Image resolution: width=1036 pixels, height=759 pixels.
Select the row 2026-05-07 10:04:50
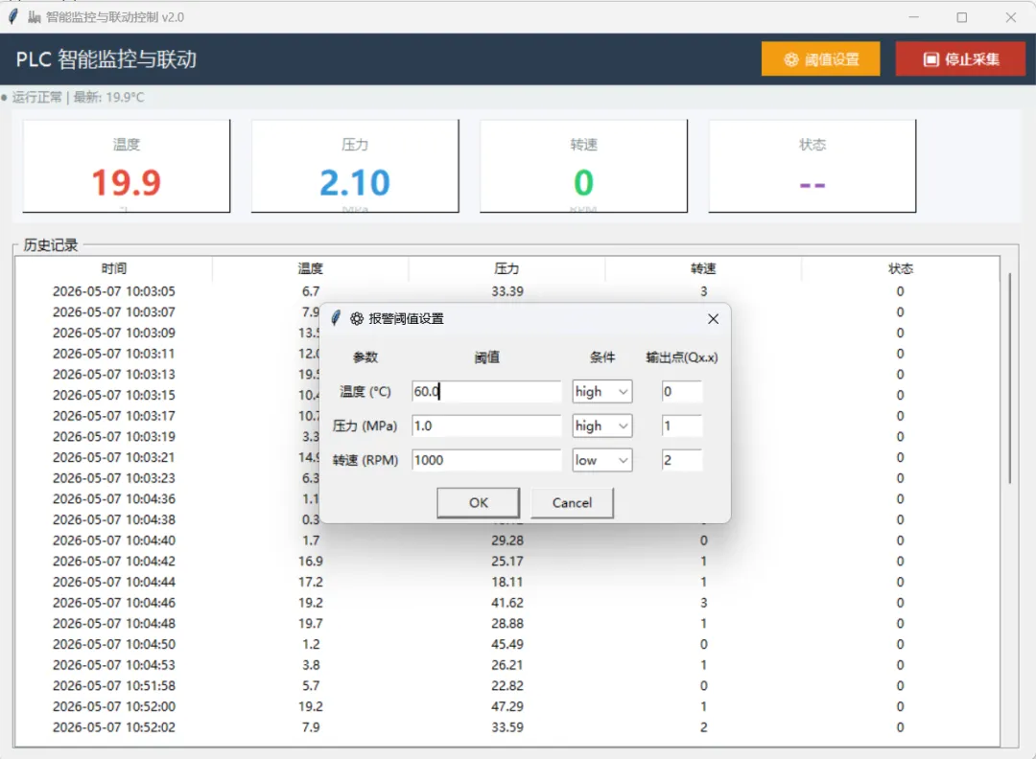pyautogui.click(x=506, y=644)
